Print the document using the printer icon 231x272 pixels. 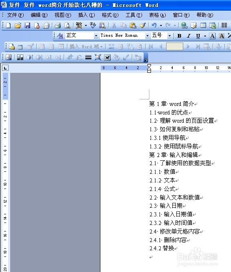pyautogui.click(x=58, y=25)
